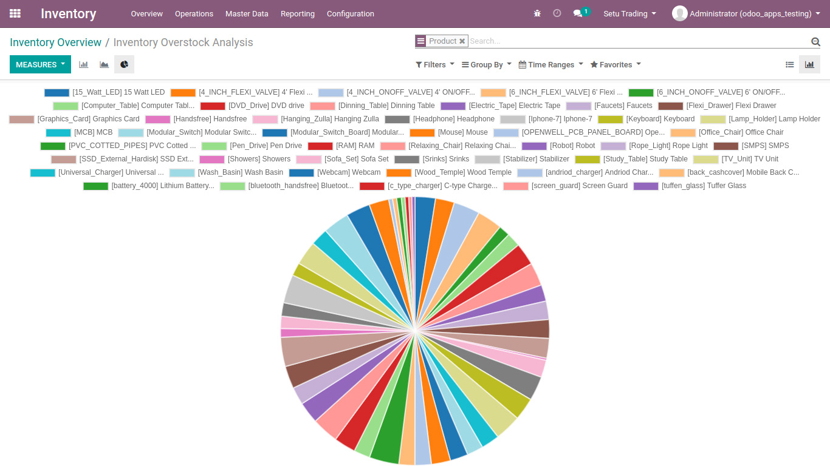Switch to list view
Screen dimensions: 830x466
pyautogui.click(x=790, y=64)
